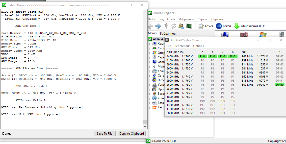
Task: Select the Системная плата tree icon
Action: click(x=154, y=48)
